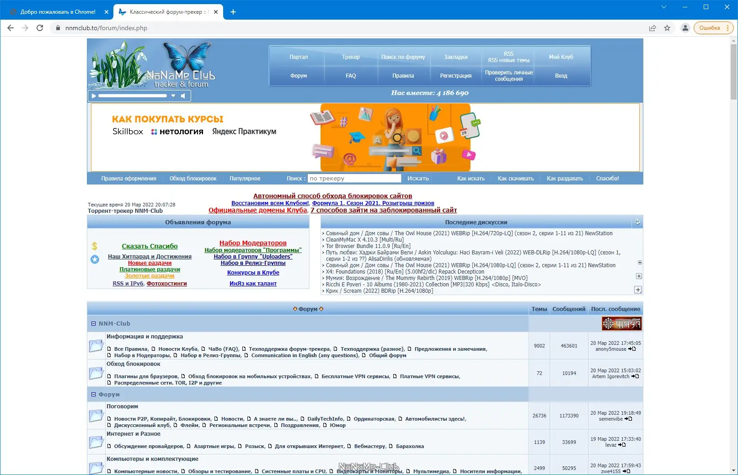Go to last post by anonySmouse arrow icon
738x475 pixels.
[x=632, y=349]
